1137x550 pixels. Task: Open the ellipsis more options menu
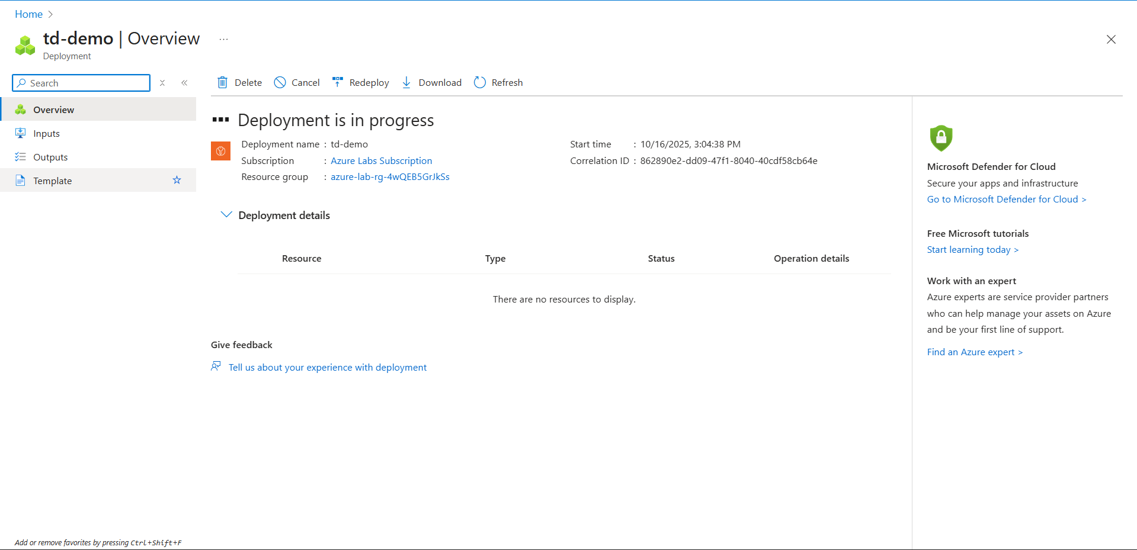pyautogui.click(x=223, y=40)
